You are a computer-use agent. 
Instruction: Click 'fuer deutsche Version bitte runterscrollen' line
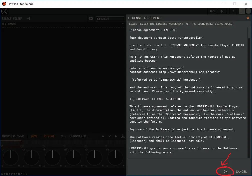coord(166,38)
